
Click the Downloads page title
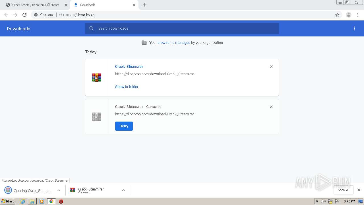point(18,28)
